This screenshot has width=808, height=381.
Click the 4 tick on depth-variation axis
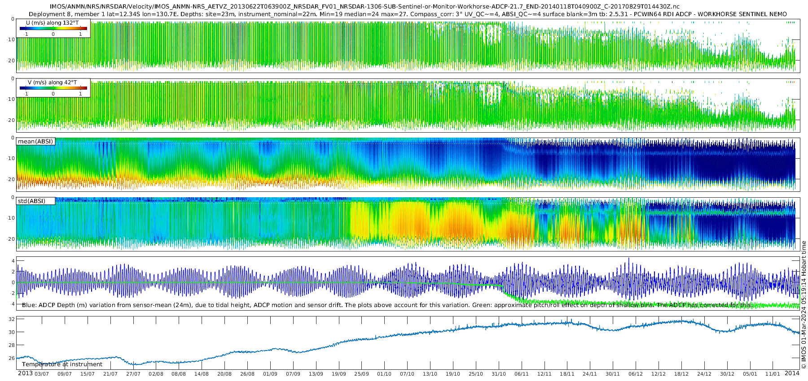coord(13,261)
